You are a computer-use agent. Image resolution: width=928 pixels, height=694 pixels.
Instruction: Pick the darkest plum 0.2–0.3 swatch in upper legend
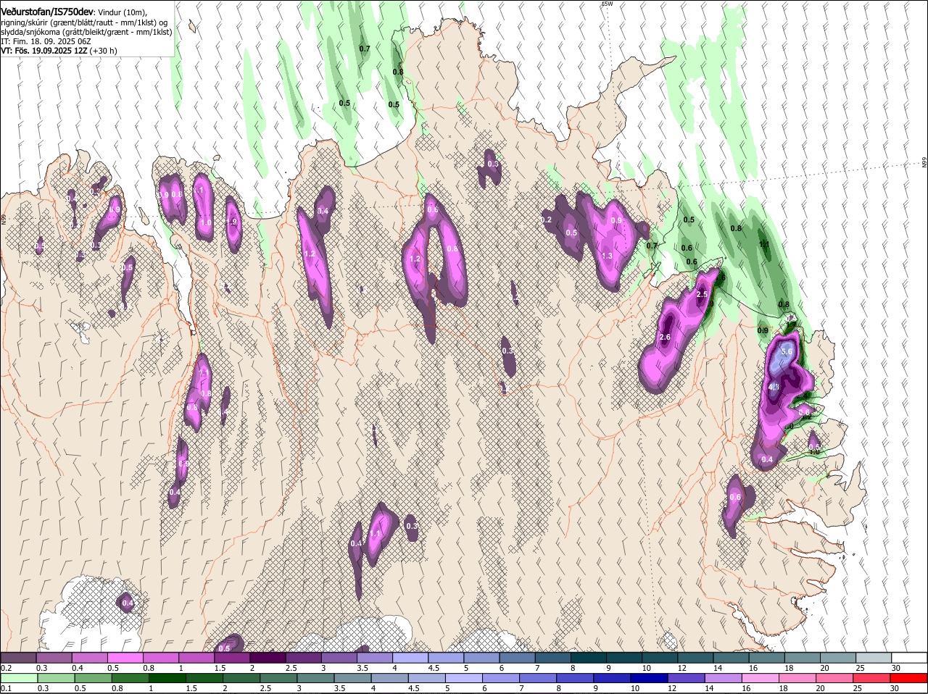tap(18, 658)
